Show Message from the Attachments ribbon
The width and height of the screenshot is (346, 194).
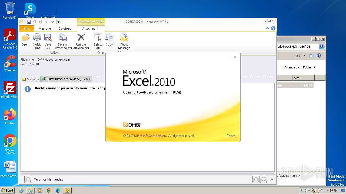coord(124,41)
